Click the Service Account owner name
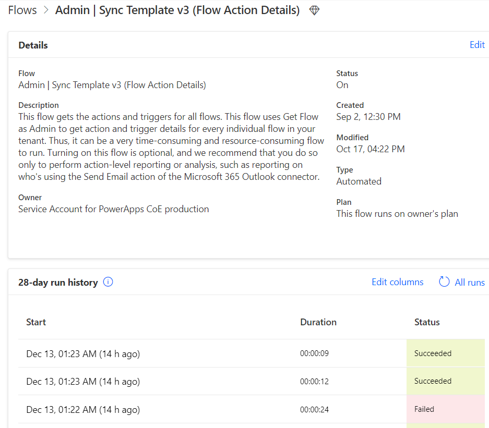489x428 pixels. (113, 209)
